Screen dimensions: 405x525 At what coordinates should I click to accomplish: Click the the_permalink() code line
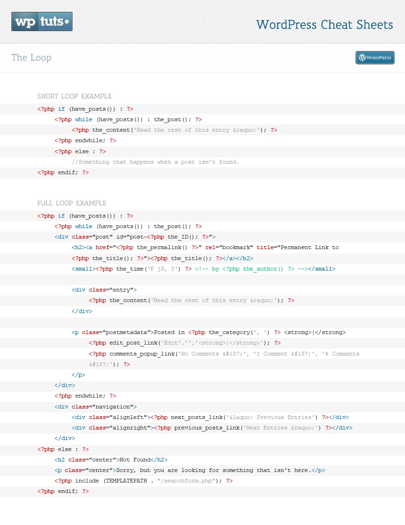click(205, 247)
